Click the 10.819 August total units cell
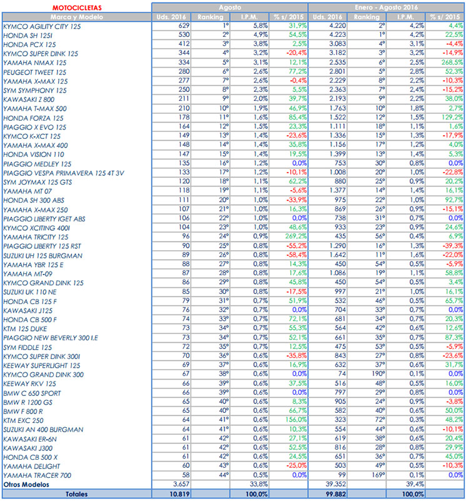The height and width of the screenshot is (501, 466). [180, 494]
